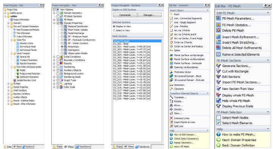
Task: Select Material Distribution radio button
Action: click(x=62, y=26)
